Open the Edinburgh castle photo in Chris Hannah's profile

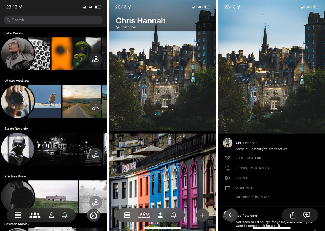pos(162,81)
